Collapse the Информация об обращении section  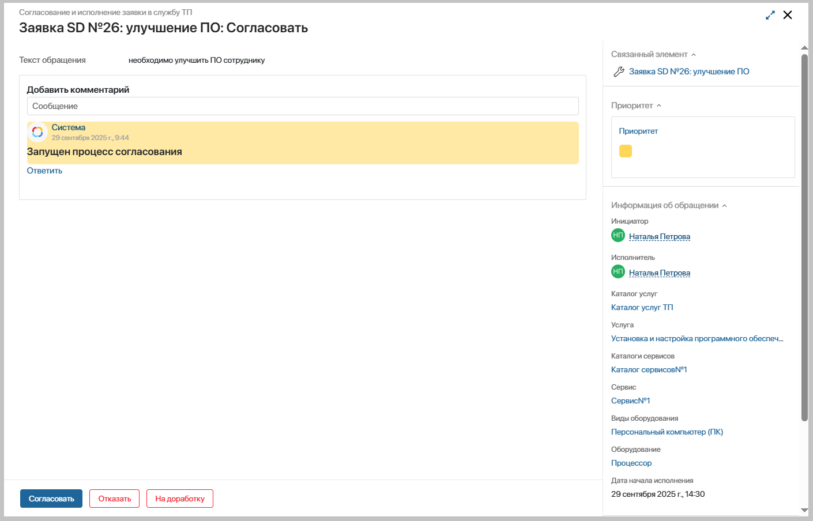tap(725, 206)
